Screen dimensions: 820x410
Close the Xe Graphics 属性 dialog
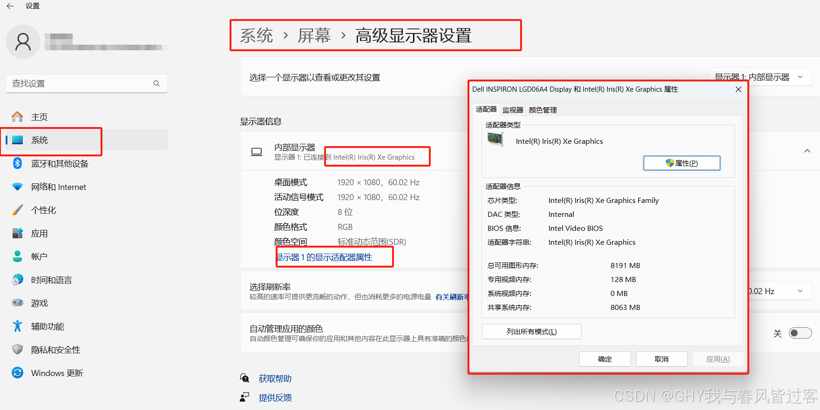coord(738,89)
